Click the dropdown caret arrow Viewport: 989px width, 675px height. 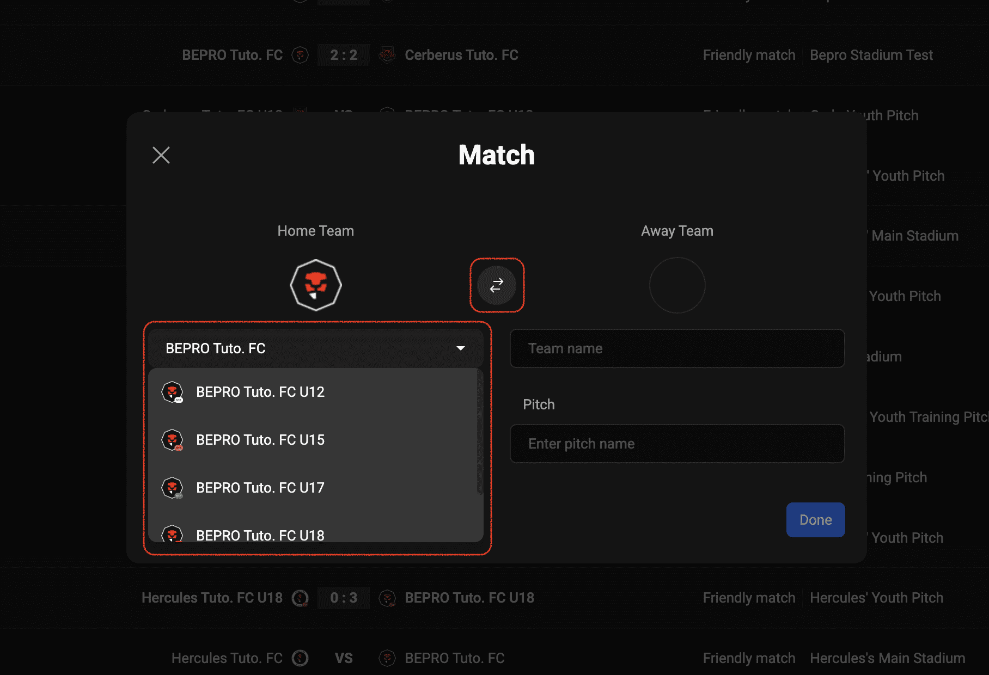coord(461,348)
